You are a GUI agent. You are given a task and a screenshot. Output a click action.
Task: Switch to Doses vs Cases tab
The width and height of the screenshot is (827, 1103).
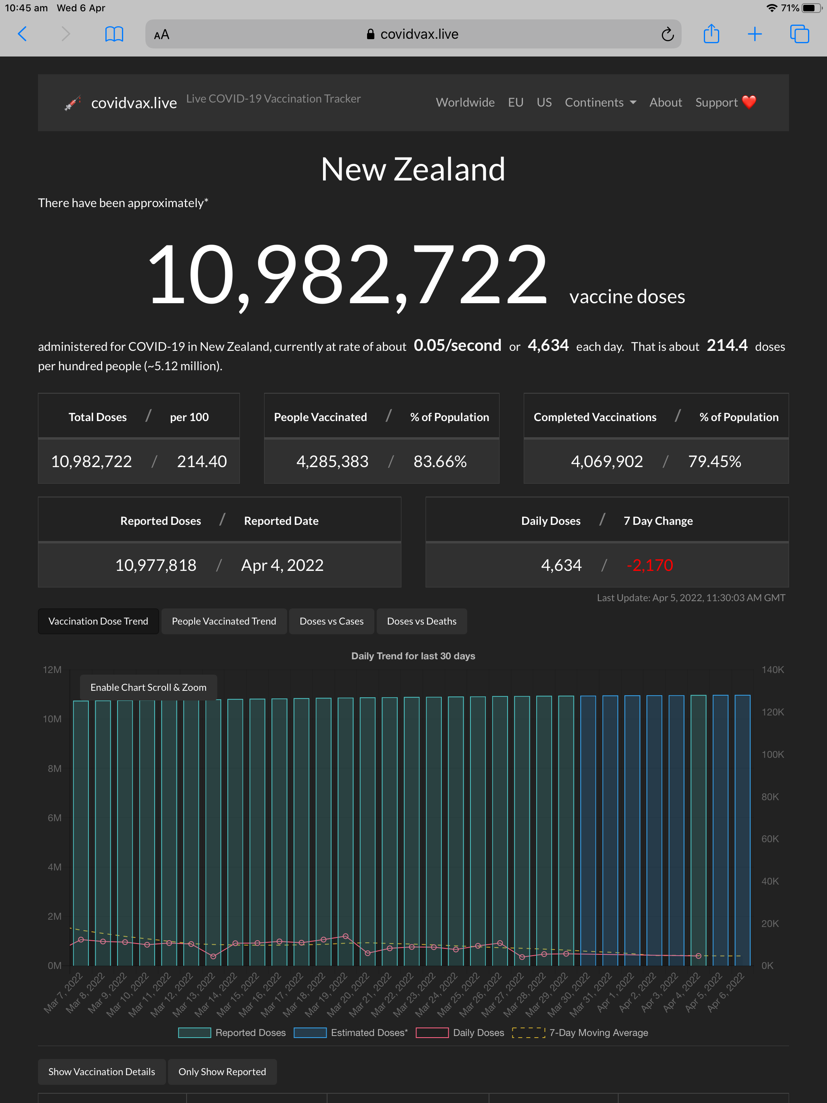[331, 621]
